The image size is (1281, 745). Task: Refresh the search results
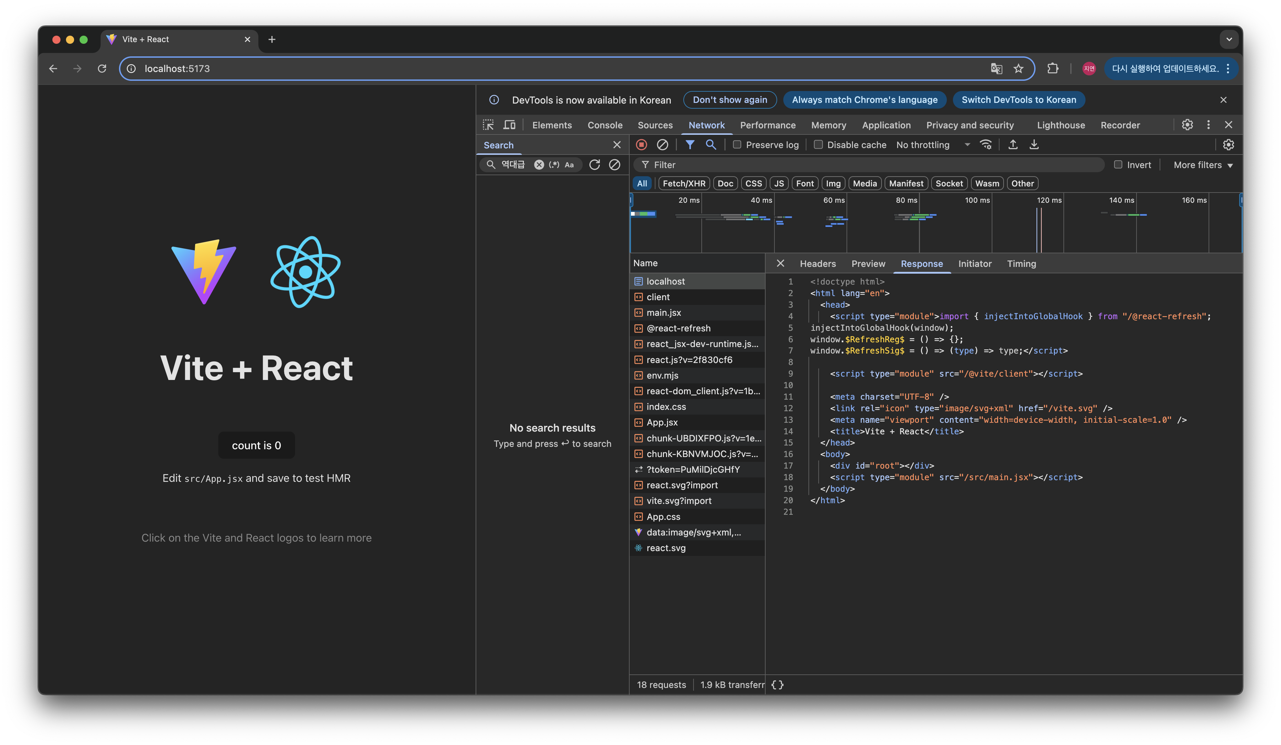(x=594, y=165)
